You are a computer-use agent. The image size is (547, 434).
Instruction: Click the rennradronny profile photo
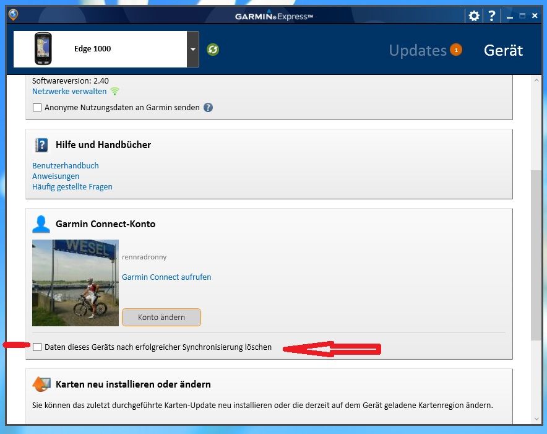tap(75, 283)
